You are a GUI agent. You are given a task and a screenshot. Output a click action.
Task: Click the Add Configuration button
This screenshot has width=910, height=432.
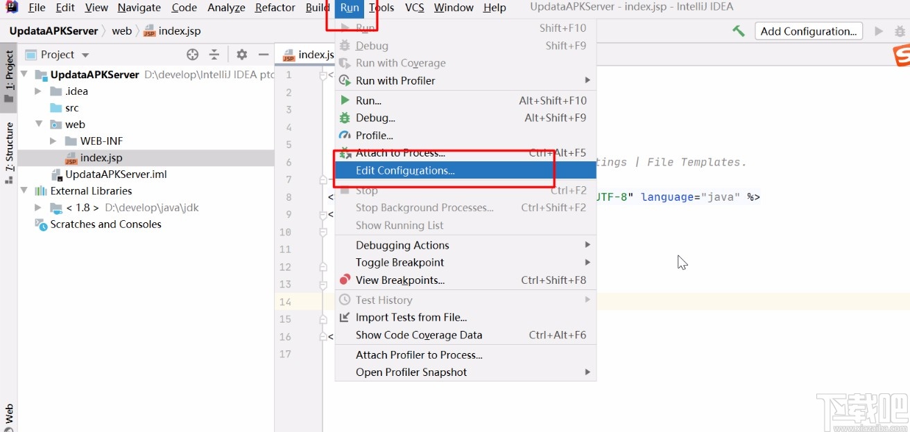pos(807,30)
